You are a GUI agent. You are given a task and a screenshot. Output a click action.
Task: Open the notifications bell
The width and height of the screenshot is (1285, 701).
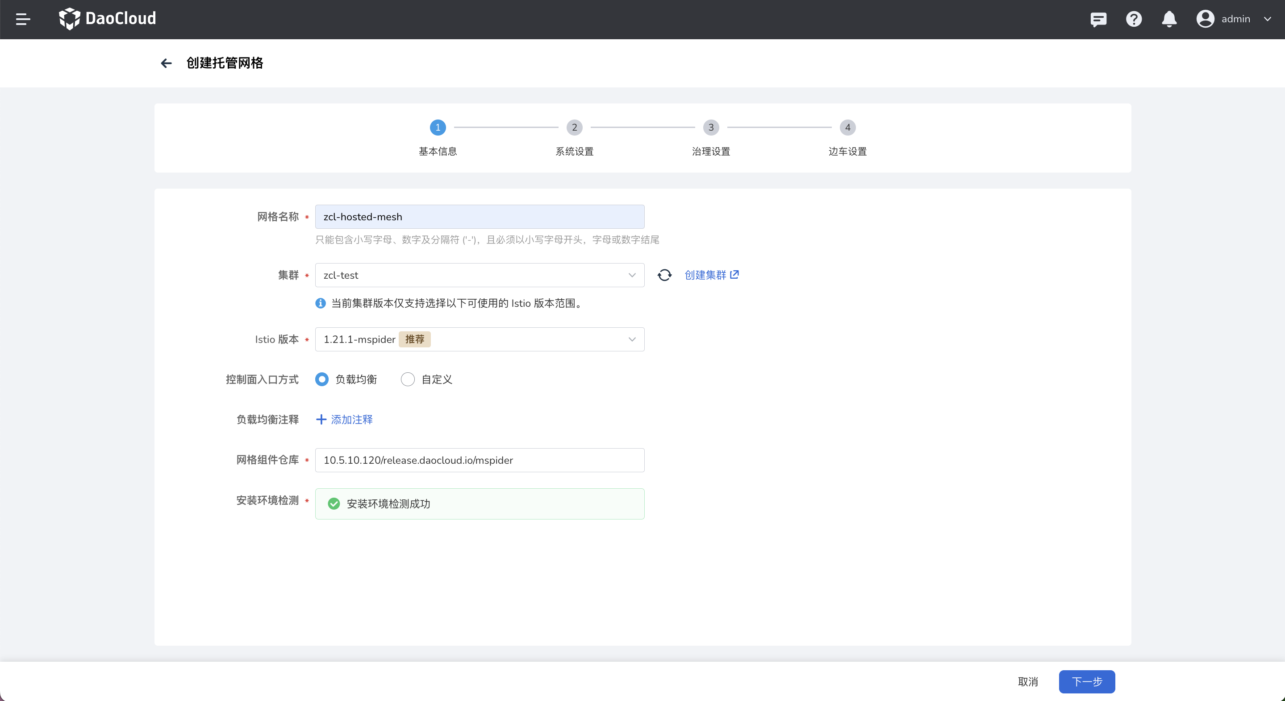[1169, 19]
